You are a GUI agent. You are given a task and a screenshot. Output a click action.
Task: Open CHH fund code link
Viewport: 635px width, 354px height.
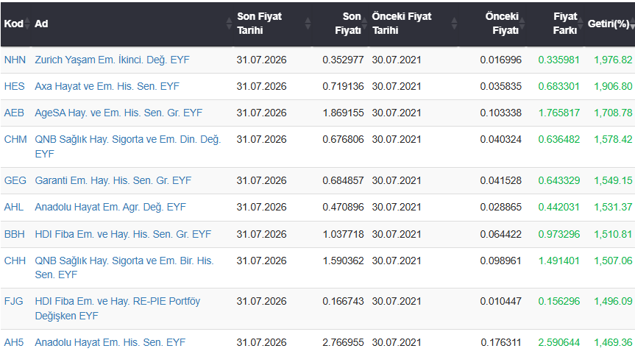(15, 261)
